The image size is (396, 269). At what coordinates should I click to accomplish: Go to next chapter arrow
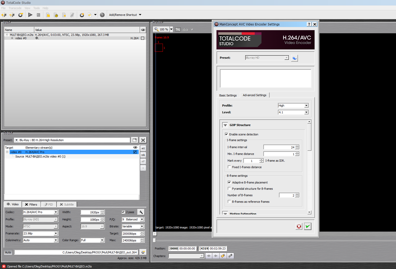coord(216,256)
